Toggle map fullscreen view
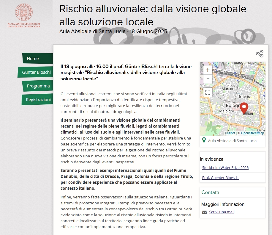Image resolution: width=272 pixels, height=235 pixels. pos(208,92)
